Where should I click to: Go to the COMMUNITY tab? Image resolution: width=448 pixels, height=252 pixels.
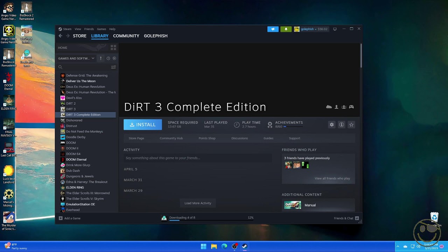126,36
